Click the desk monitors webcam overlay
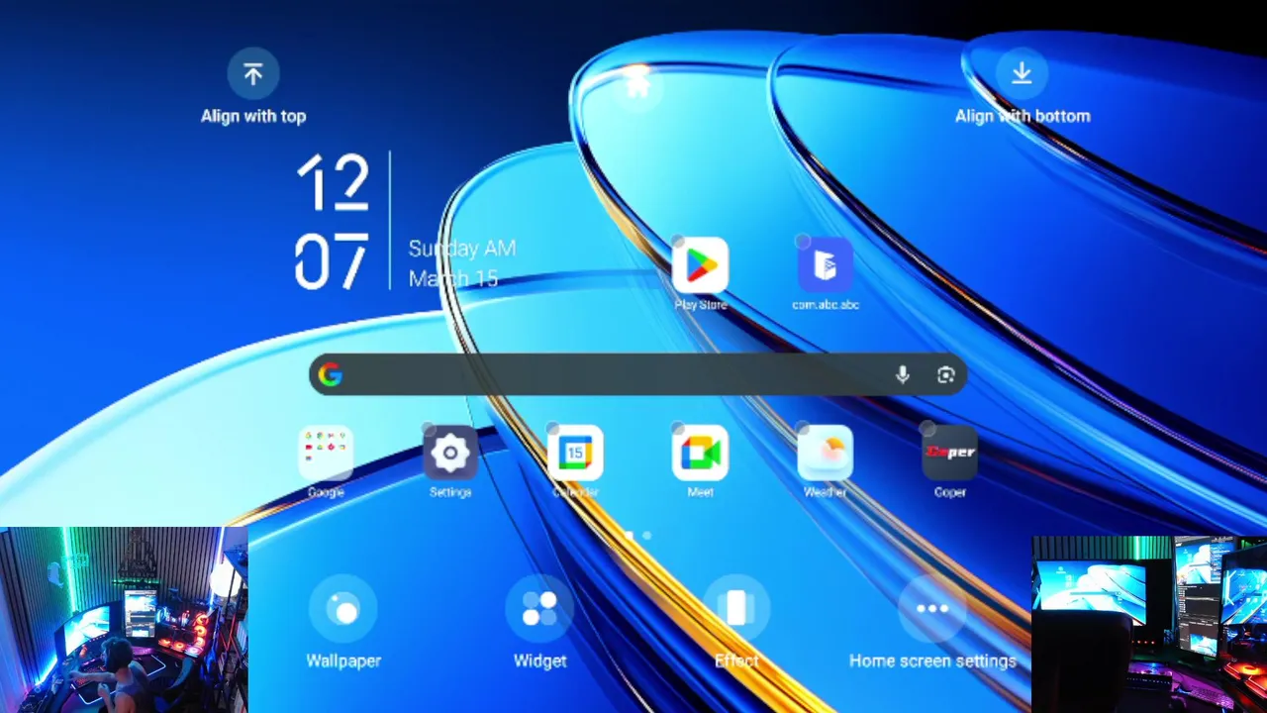The image size is (1267, 713). [1149, 624]
